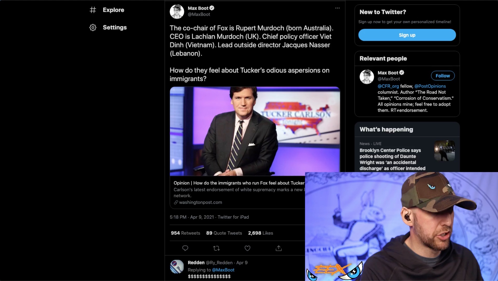
Task: Click Redden's reply profile avatar
Action: tap(177, 267)
